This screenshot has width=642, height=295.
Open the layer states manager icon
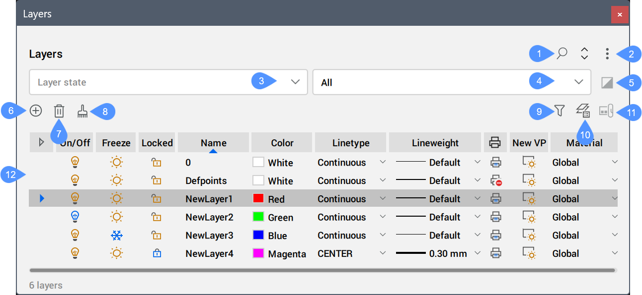583,111
